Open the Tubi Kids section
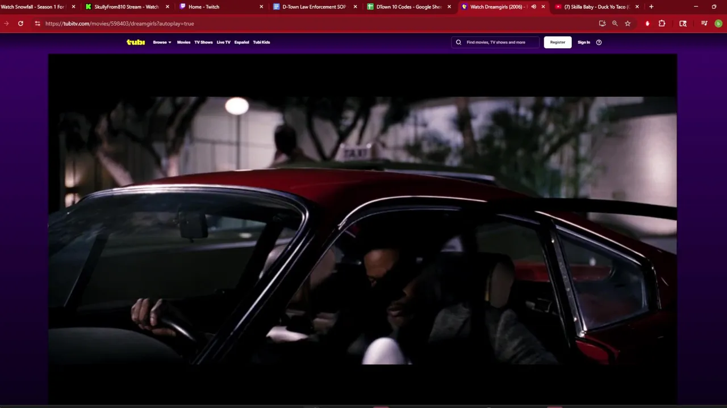Image resolution: width=727 pixels, height=408 pixels. [261, 42]
